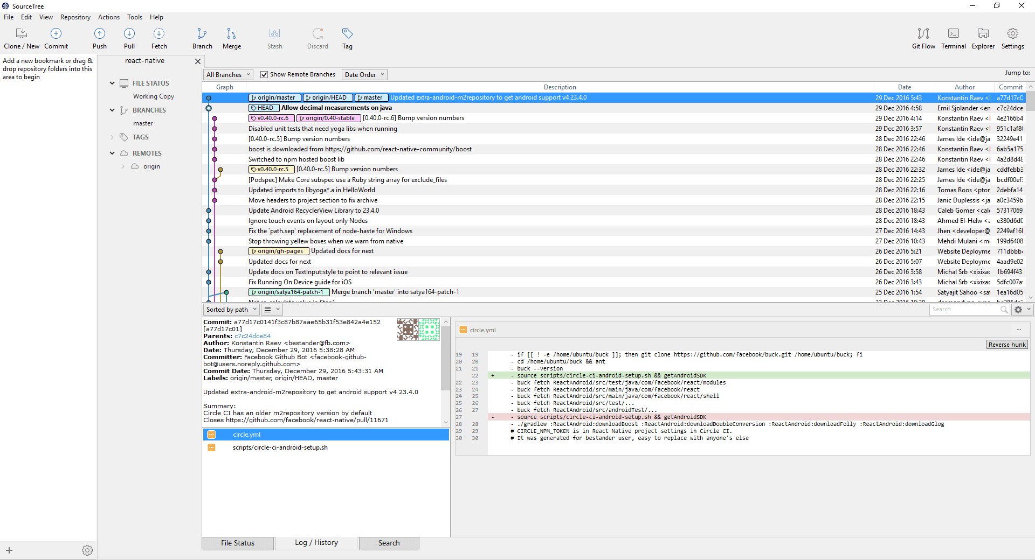This screenshot has height=560, width=1035.
Task: Select scripts/circle-ci-android-setup.sh file
Action: pyautogui.click(x=326, y=447)
